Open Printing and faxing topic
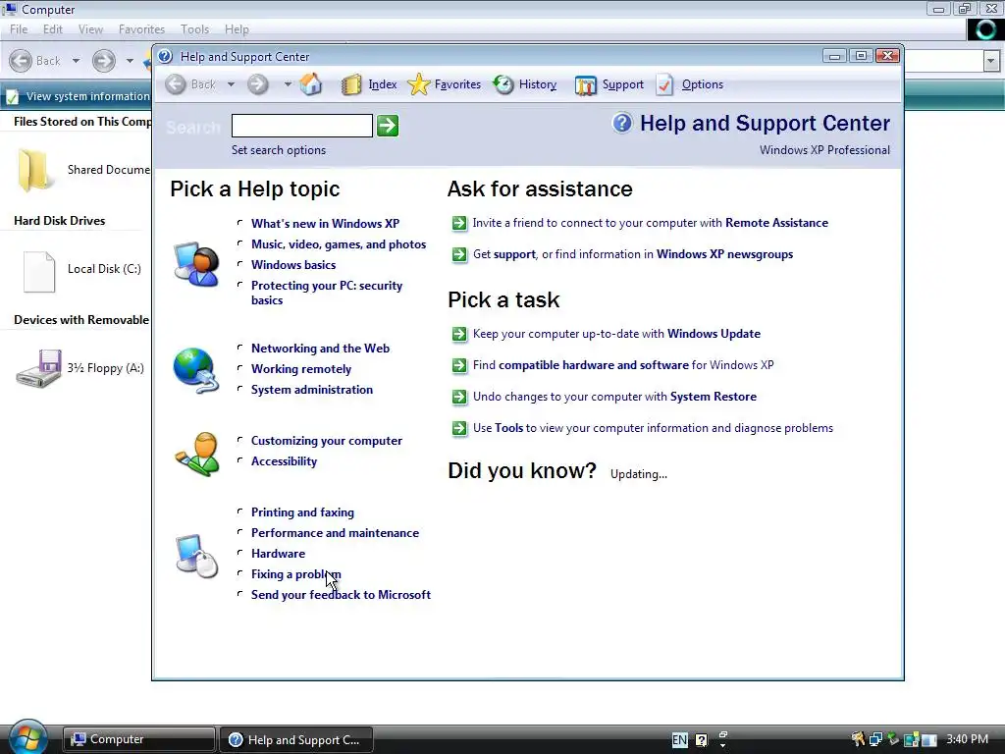 (x=302, y=512)
